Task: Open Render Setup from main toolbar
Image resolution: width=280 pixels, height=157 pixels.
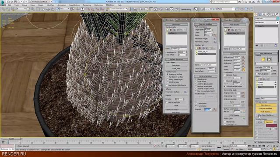Action: pos(167,9)
